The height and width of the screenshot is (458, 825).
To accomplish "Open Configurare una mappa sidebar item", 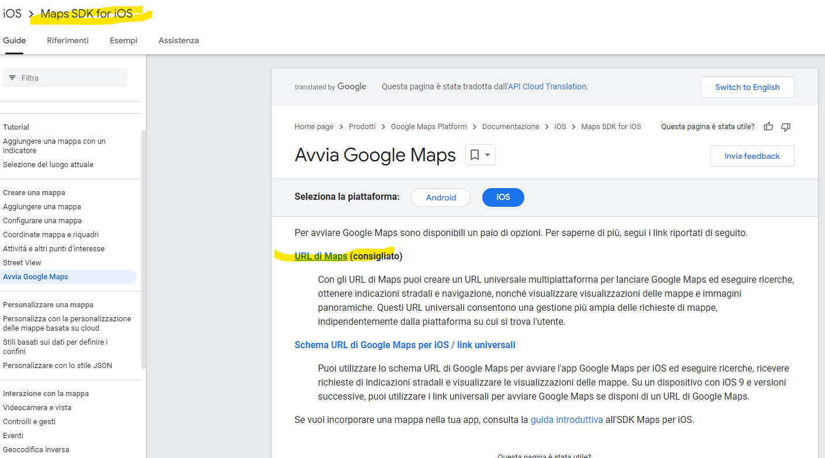I will click(x=42, y=221).
